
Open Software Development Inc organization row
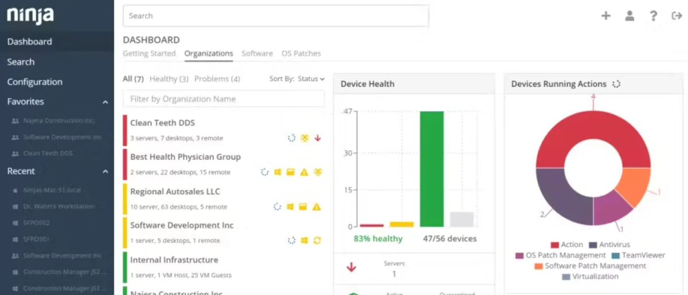[224, 233]
